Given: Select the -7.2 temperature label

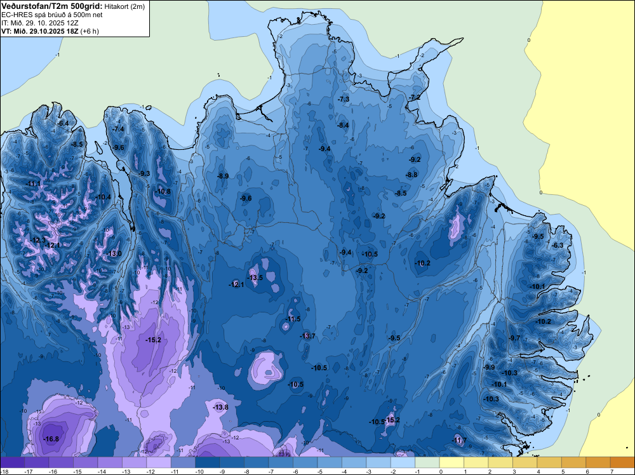Looking at the screenshot, I should [x=415, y=98].
